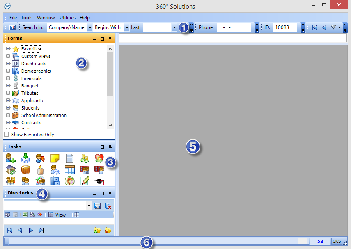Click the delete directory icon with red X
Image resolution: width=351 pixels, height=249 pixels.
[108, 206]
